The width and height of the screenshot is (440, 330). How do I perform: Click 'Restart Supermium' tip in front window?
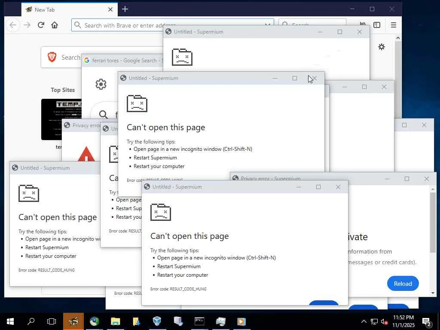click(179, 266)
